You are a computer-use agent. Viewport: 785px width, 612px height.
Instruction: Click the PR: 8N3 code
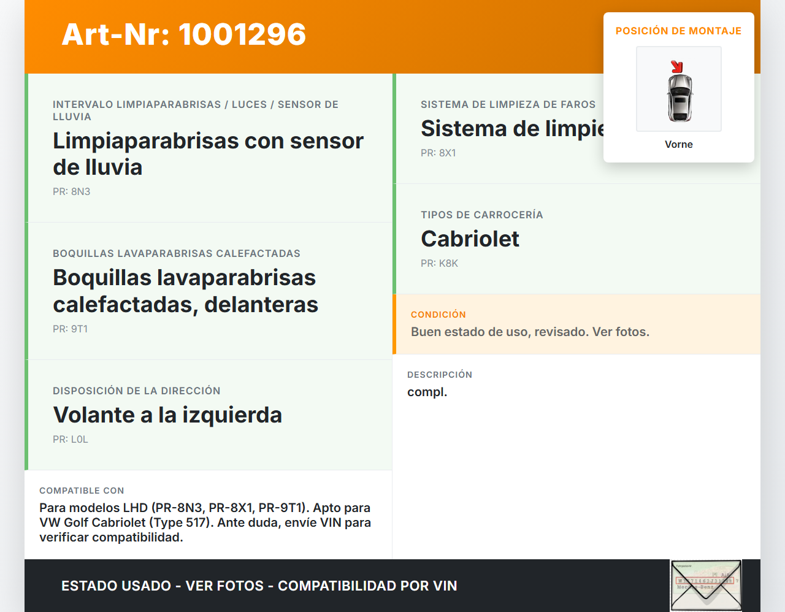[71, 191]
